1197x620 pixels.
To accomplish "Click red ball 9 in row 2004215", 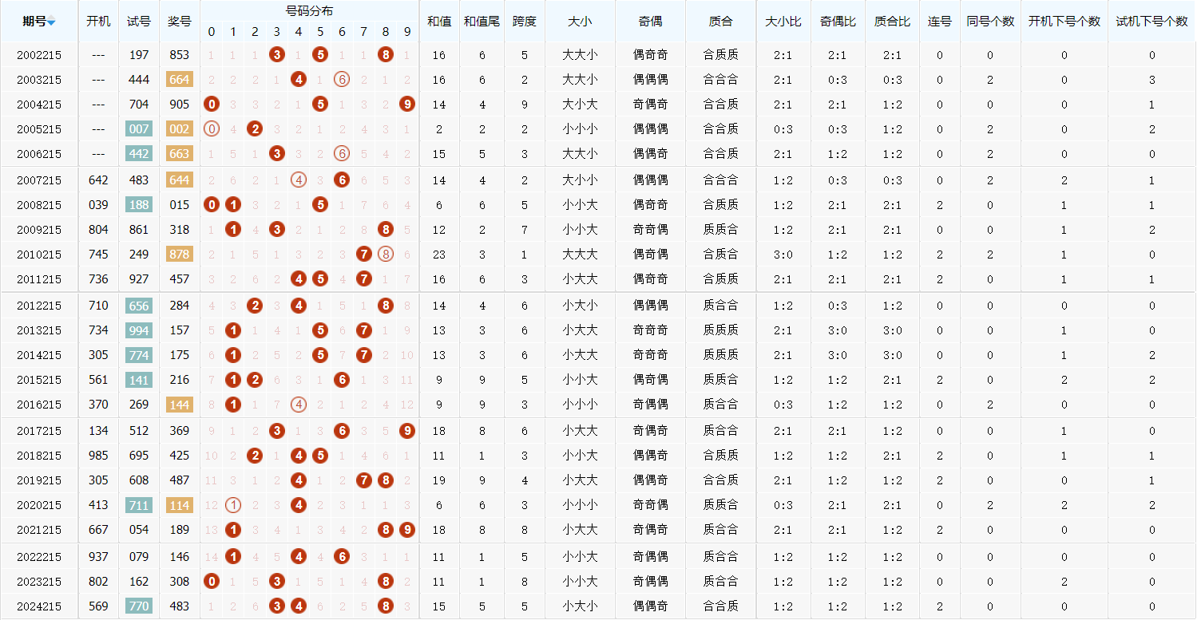I will click(x=407, y=104).
